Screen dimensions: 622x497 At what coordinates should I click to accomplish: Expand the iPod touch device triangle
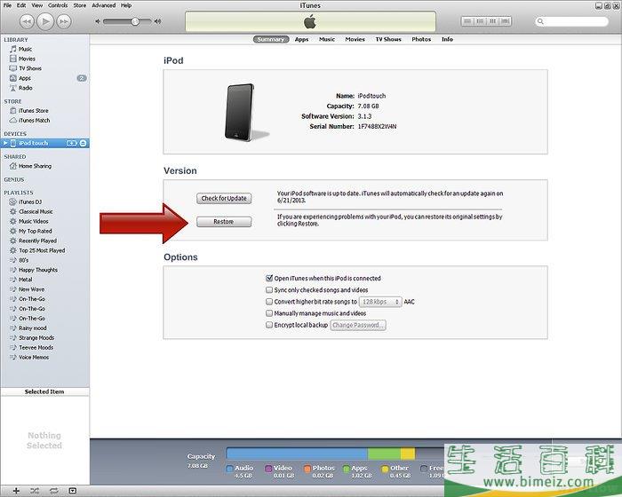pyautogui.click(x=5, y=143)
